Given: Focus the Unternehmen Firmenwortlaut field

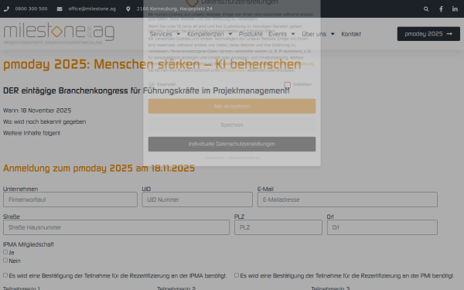Looking at the screenshot, I should click(70, 200).
